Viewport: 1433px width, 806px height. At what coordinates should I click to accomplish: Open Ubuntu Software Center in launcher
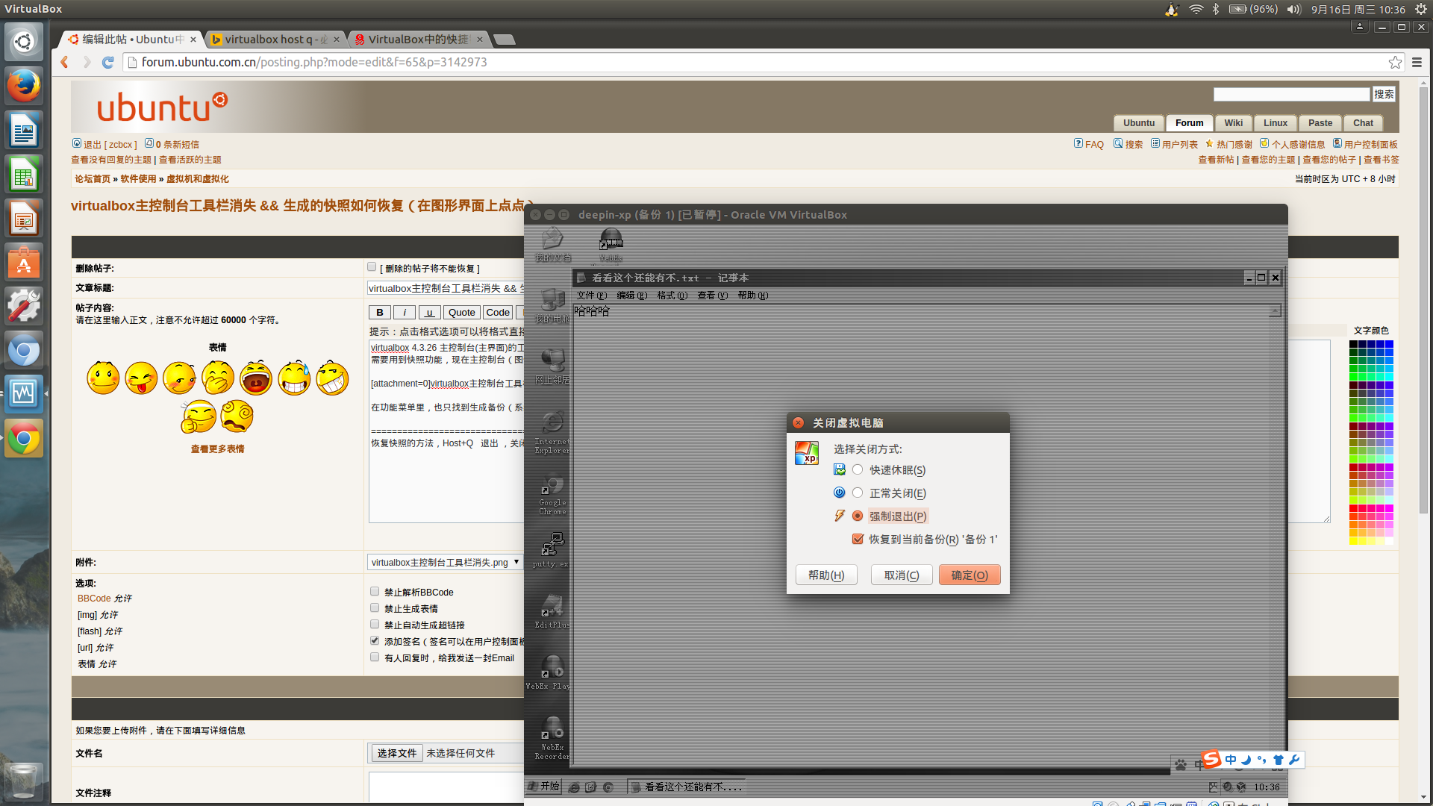point(24,263)
